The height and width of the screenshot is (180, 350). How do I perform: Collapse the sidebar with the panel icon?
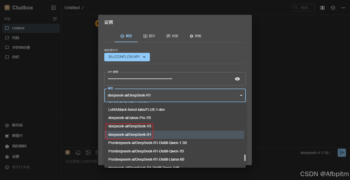pyautogui.click(x=54, y=8)
